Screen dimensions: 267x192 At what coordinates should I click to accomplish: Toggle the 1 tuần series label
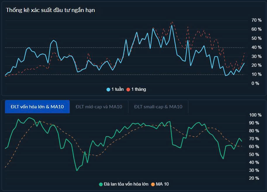tap(118, 89)
